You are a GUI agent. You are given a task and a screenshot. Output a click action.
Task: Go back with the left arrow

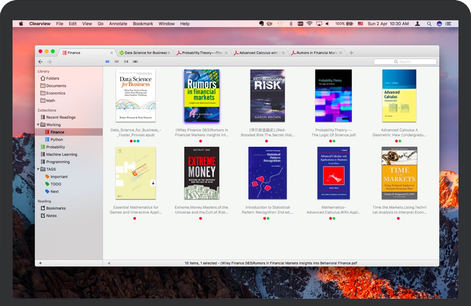tap(41, 62)
